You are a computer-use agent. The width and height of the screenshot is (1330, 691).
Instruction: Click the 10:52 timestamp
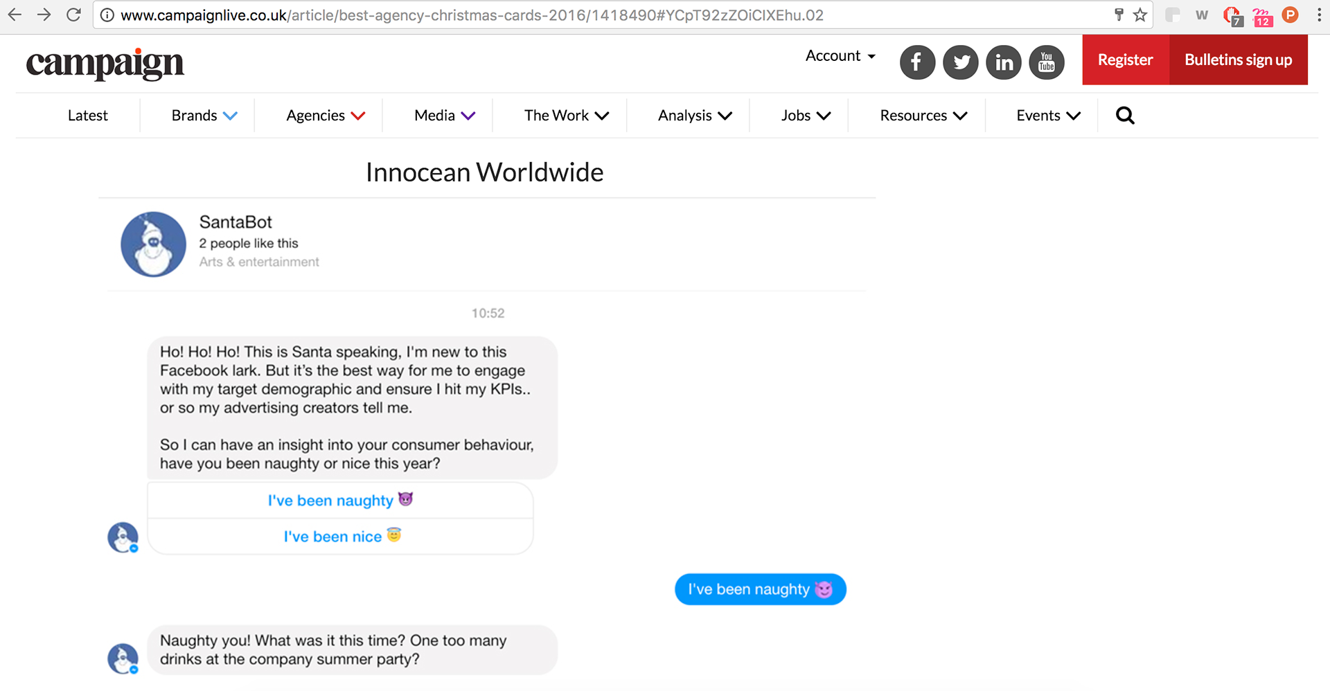point(488,314)
